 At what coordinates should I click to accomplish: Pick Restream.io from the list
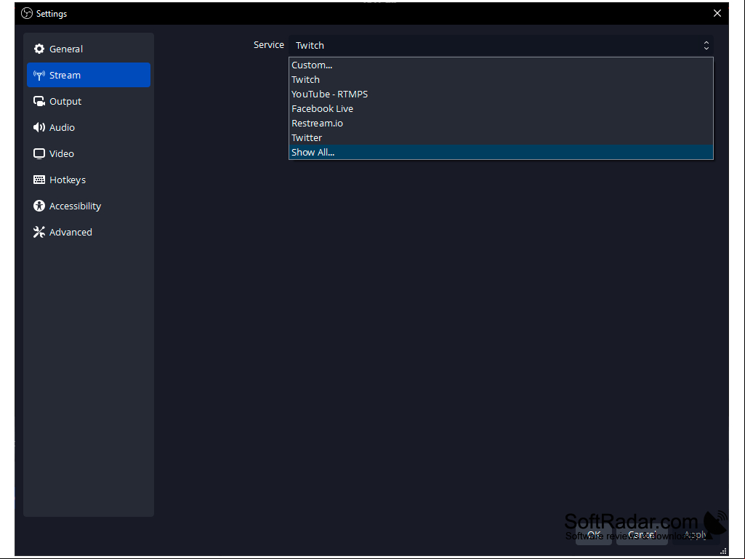click(501, 123)
